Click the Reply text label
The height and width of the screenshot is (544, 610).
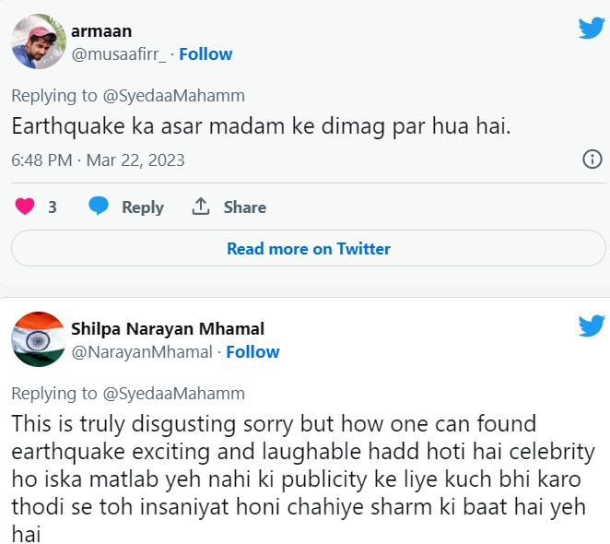(143, 207)
